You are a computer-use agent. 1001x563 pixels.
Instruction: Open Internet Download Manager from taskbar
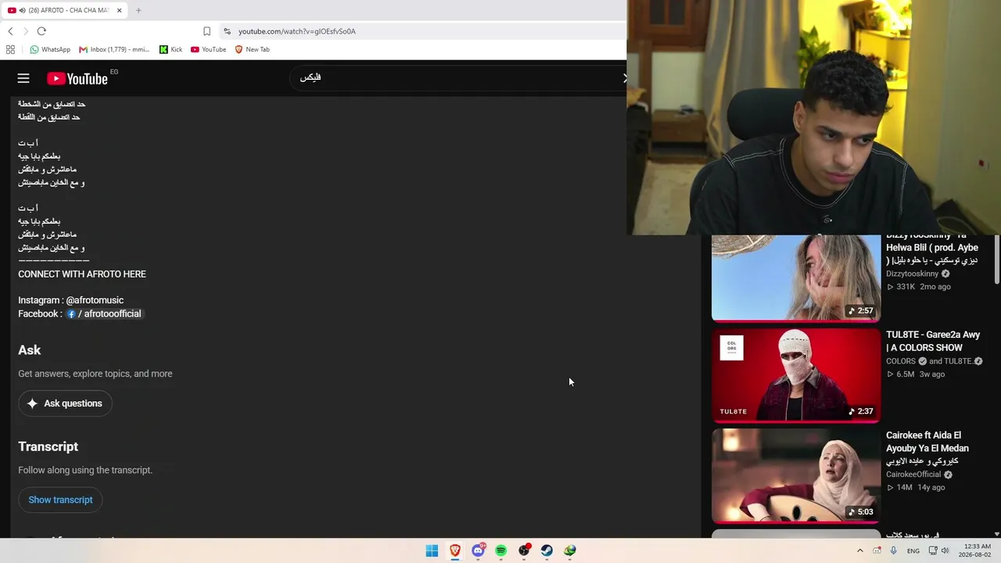[x=570, y=550]
